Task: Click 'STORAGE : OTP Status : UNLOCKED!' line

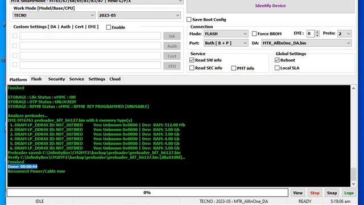Action: pyautogui.click(x=42, y=102)
